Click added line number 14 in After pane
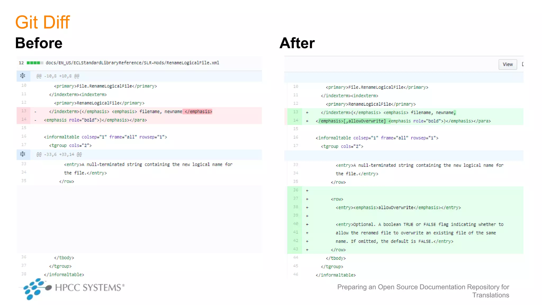 pos(296,120)
